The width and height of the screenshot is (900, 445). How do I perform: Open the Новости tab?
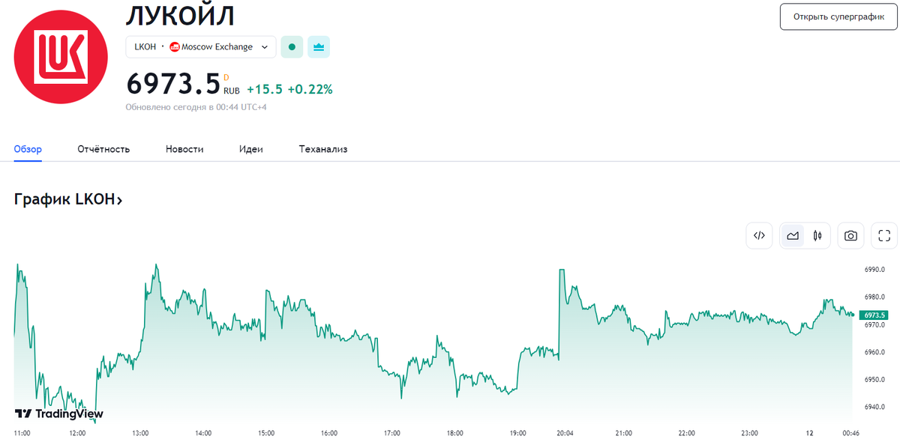[184, 149]
